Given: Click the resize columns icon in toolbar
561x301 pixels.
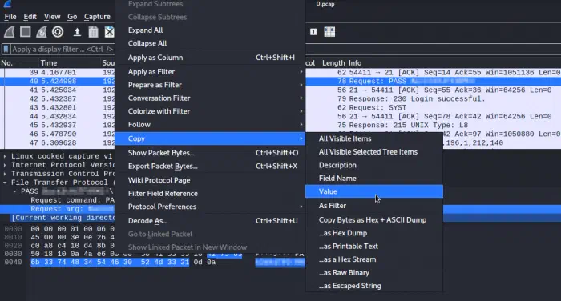Looking at the screenshot, I should (x=329, y=32).
